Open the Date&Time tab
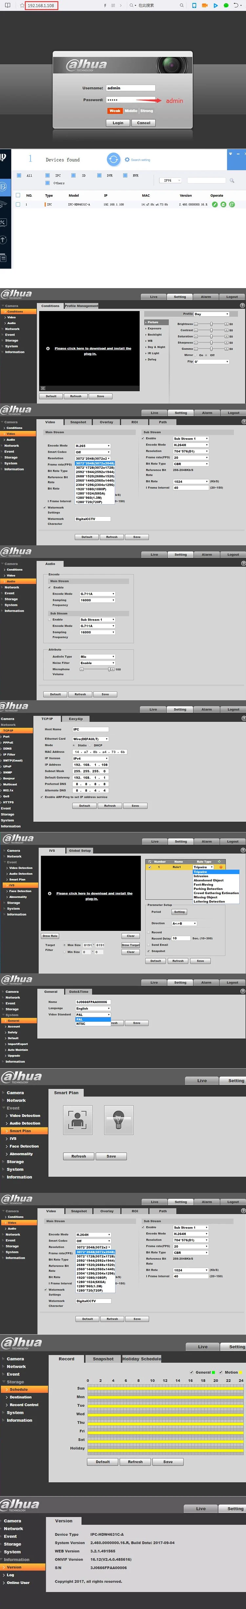Screen dimensions: 246x1609 pyautogui.click(x=78, y=991)
